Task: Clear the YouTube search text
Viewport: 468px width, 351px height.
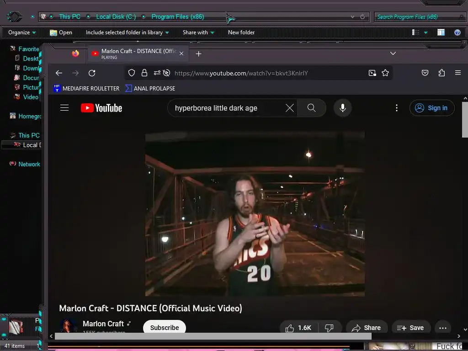Action: [x=289, y=108]
